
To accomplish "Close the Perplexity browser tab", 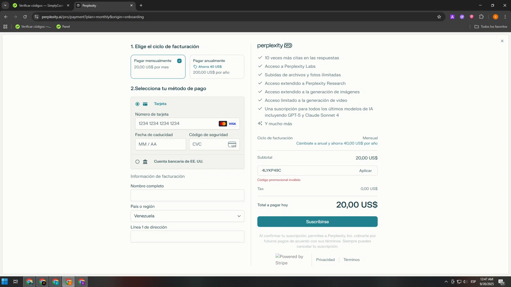I will tap(131, 5).
